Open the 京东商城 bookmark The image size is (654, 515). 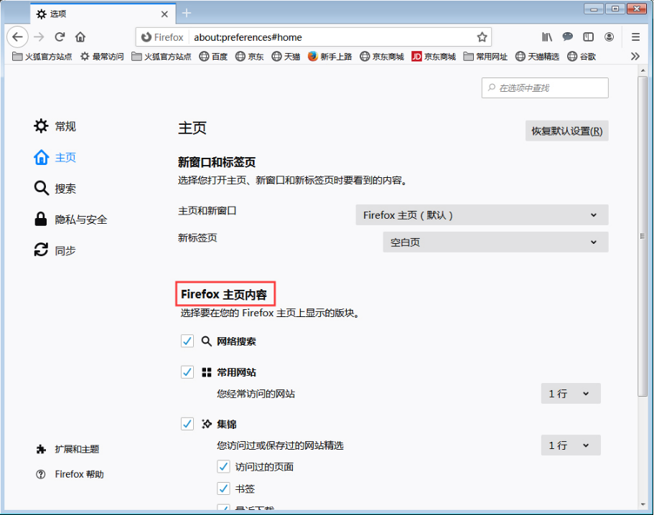(x=386, y=56)
